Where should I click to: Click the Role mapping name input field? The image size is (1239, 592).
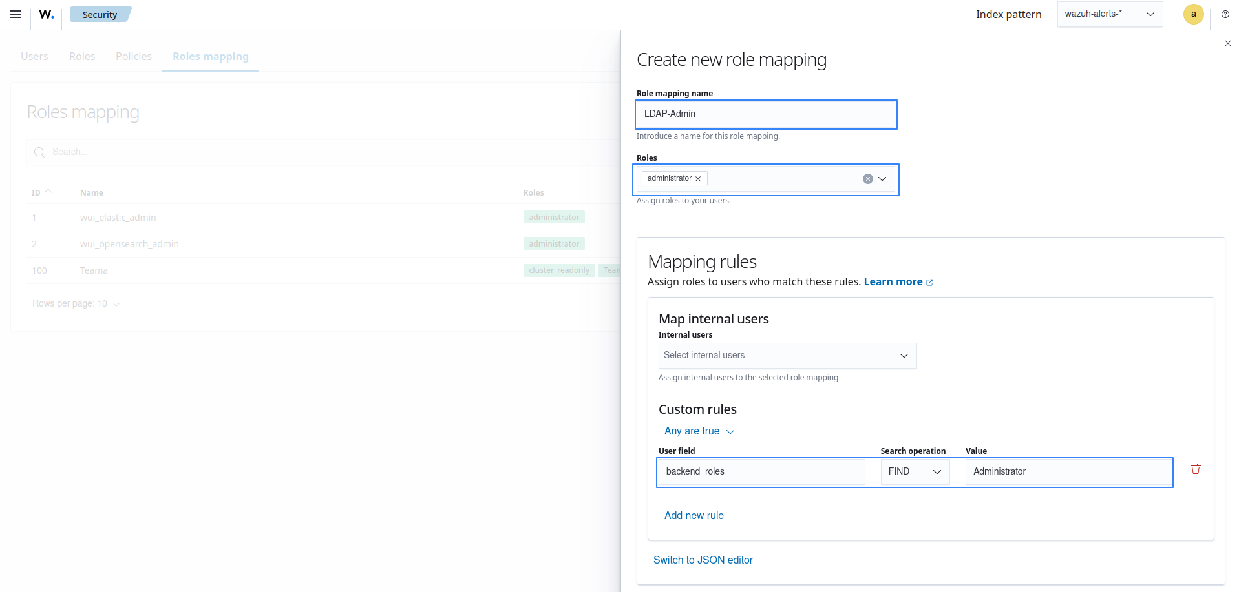click(x=765, y=114)
